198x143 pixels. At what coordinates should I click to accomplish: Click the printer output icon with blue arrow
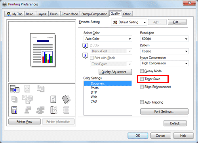coord(15,88)
